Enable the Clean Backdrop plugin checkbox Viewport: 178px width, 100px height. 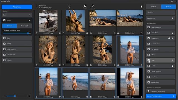(149, 27)
